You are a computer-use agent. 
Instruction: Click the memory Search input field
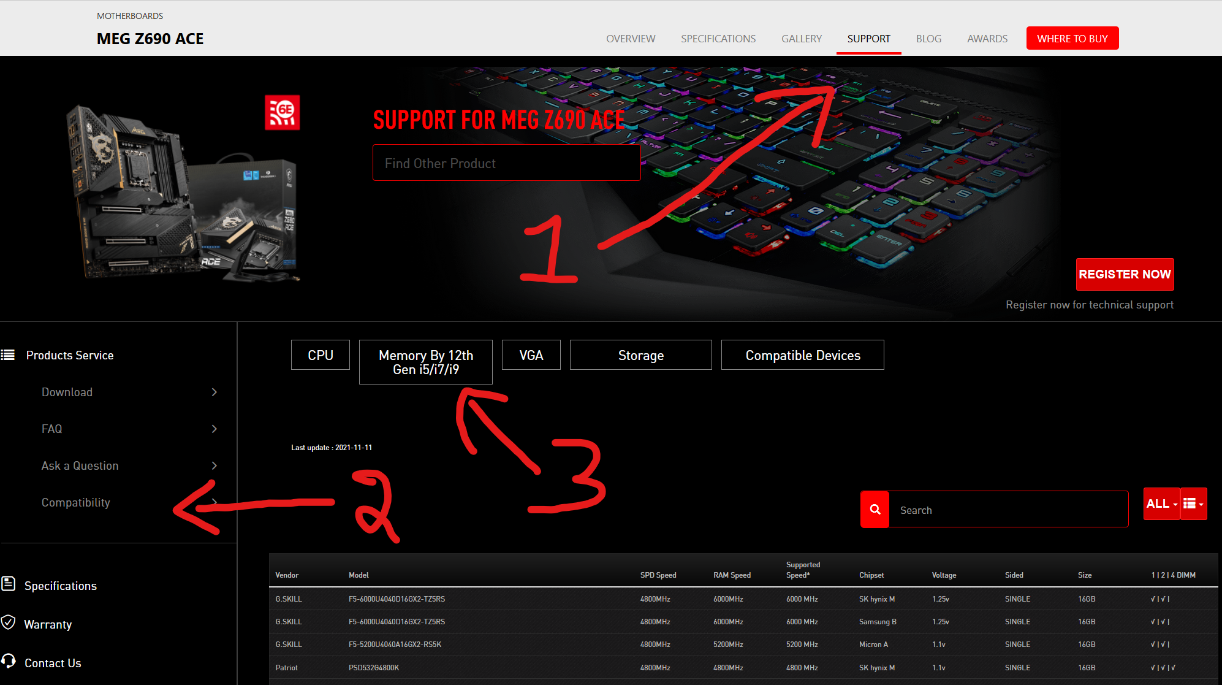coord(1009,510)
